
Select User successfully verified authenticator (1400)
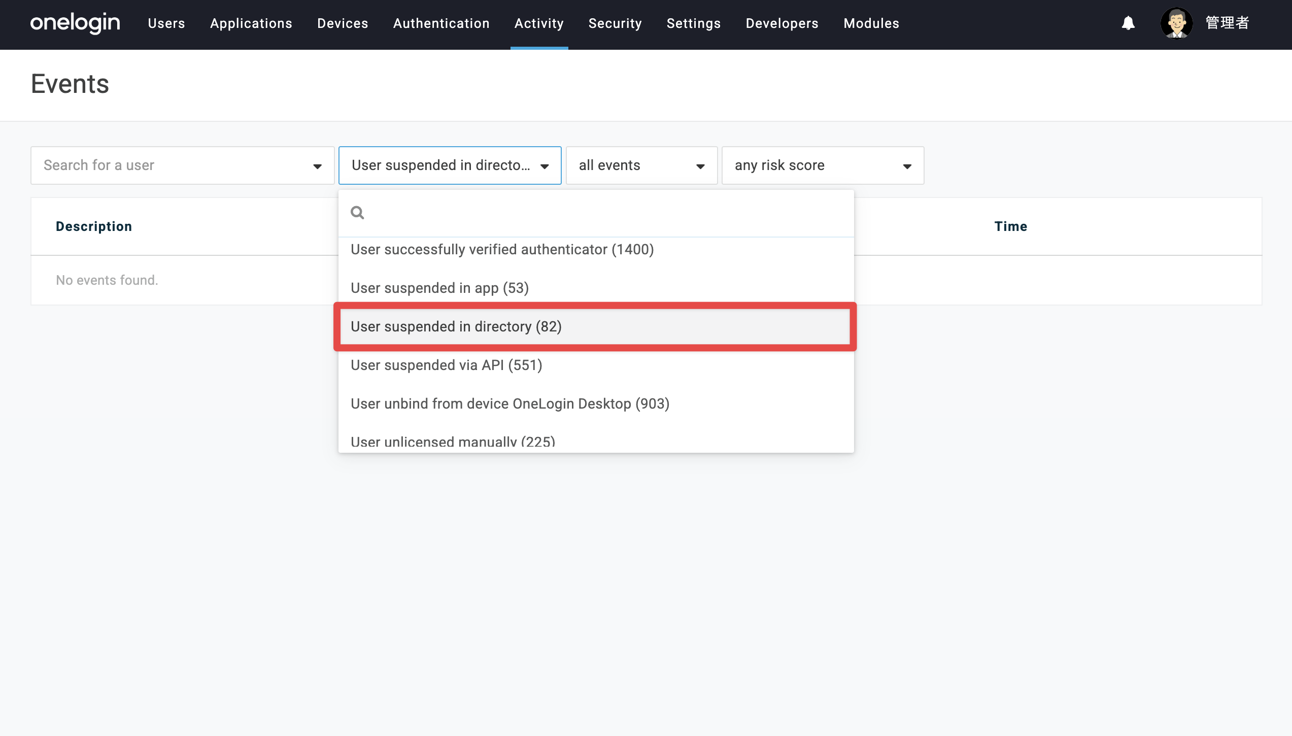[x=596, y=250]
